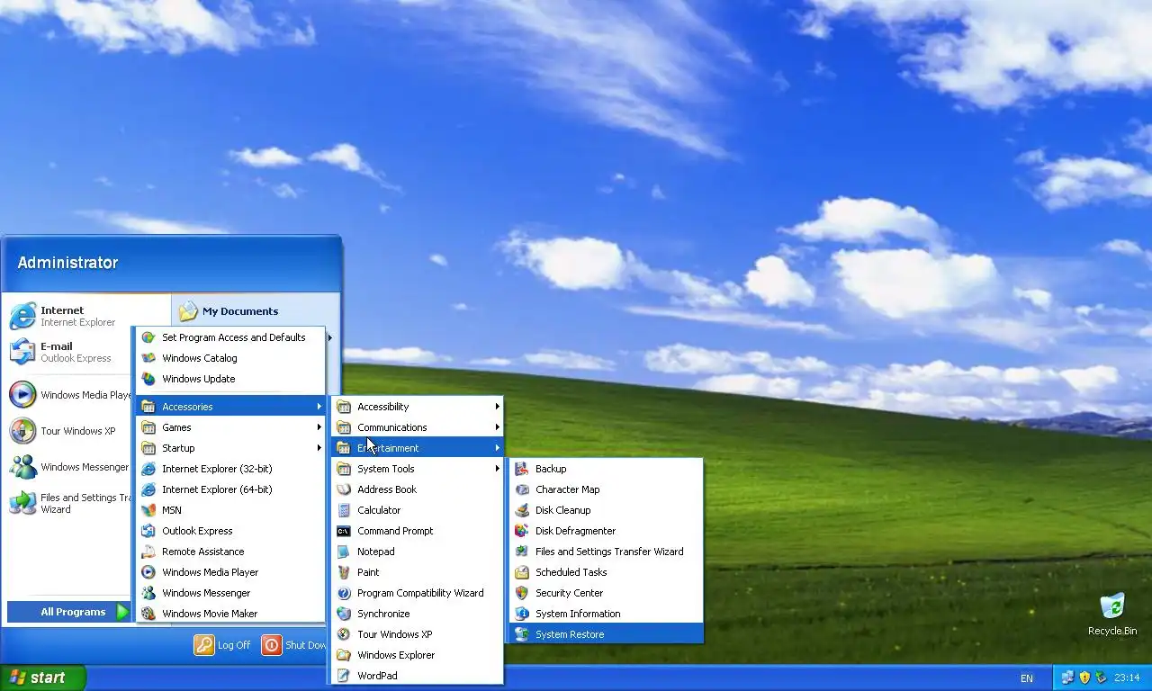
Task: Select Internet Explorer (64-bit) entry
Action: [229, 489]
